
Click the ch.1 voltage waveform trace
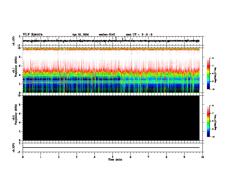tap(111, 41)
